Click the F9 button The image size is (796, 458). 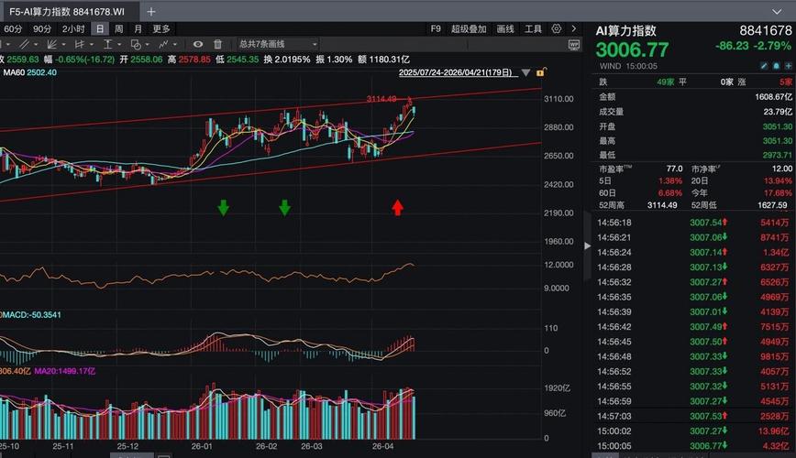click(x=436, y=29)
